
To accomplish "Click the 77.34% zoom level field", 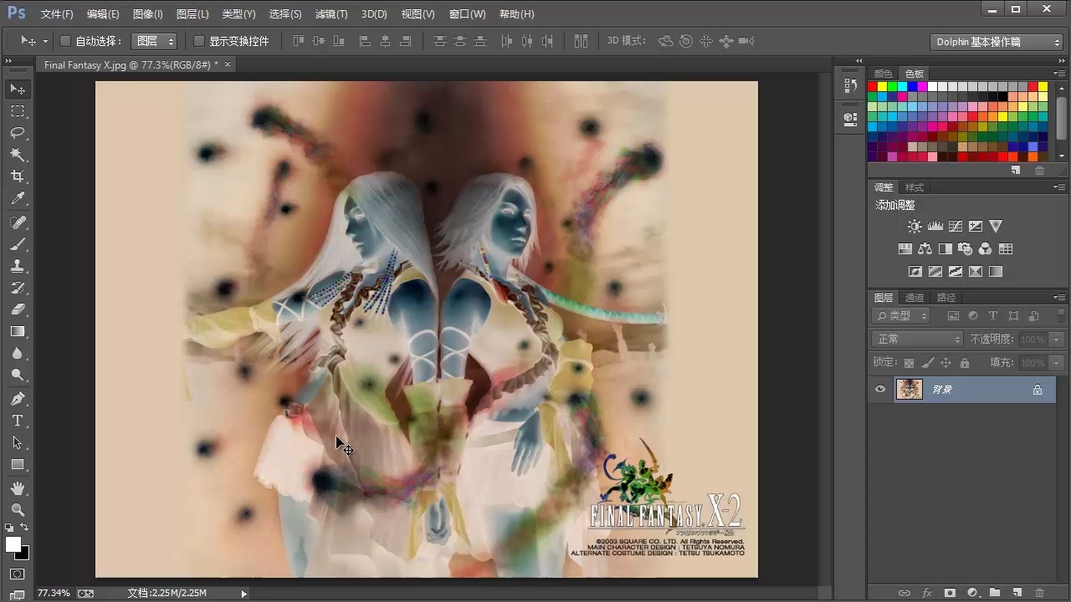I will [x=54, y=593].
